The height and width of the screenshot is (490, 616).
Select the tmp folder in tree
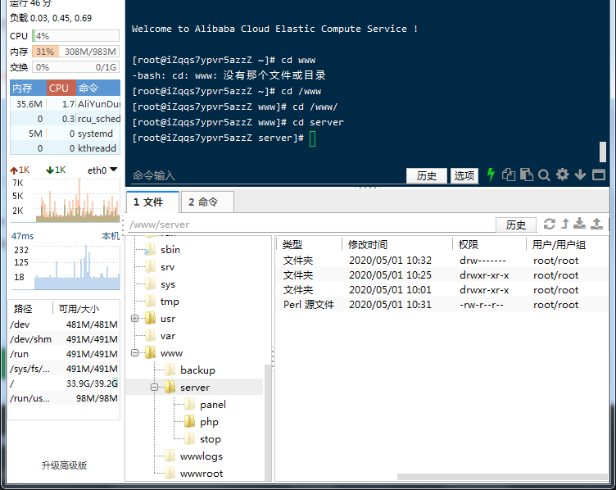170,302
